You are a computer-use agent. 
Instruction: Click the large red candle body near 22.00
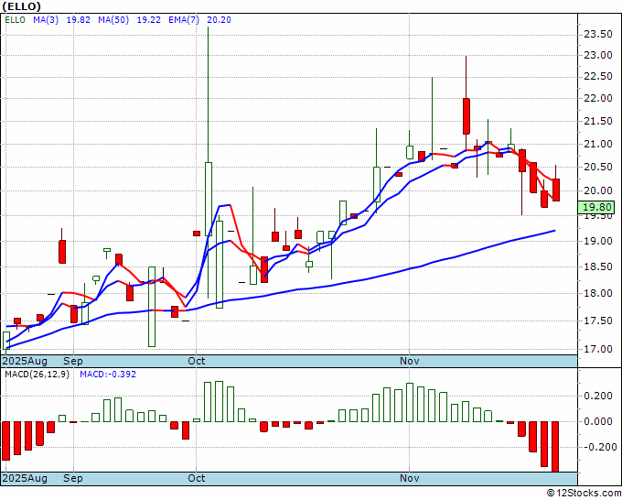[466, 116]
